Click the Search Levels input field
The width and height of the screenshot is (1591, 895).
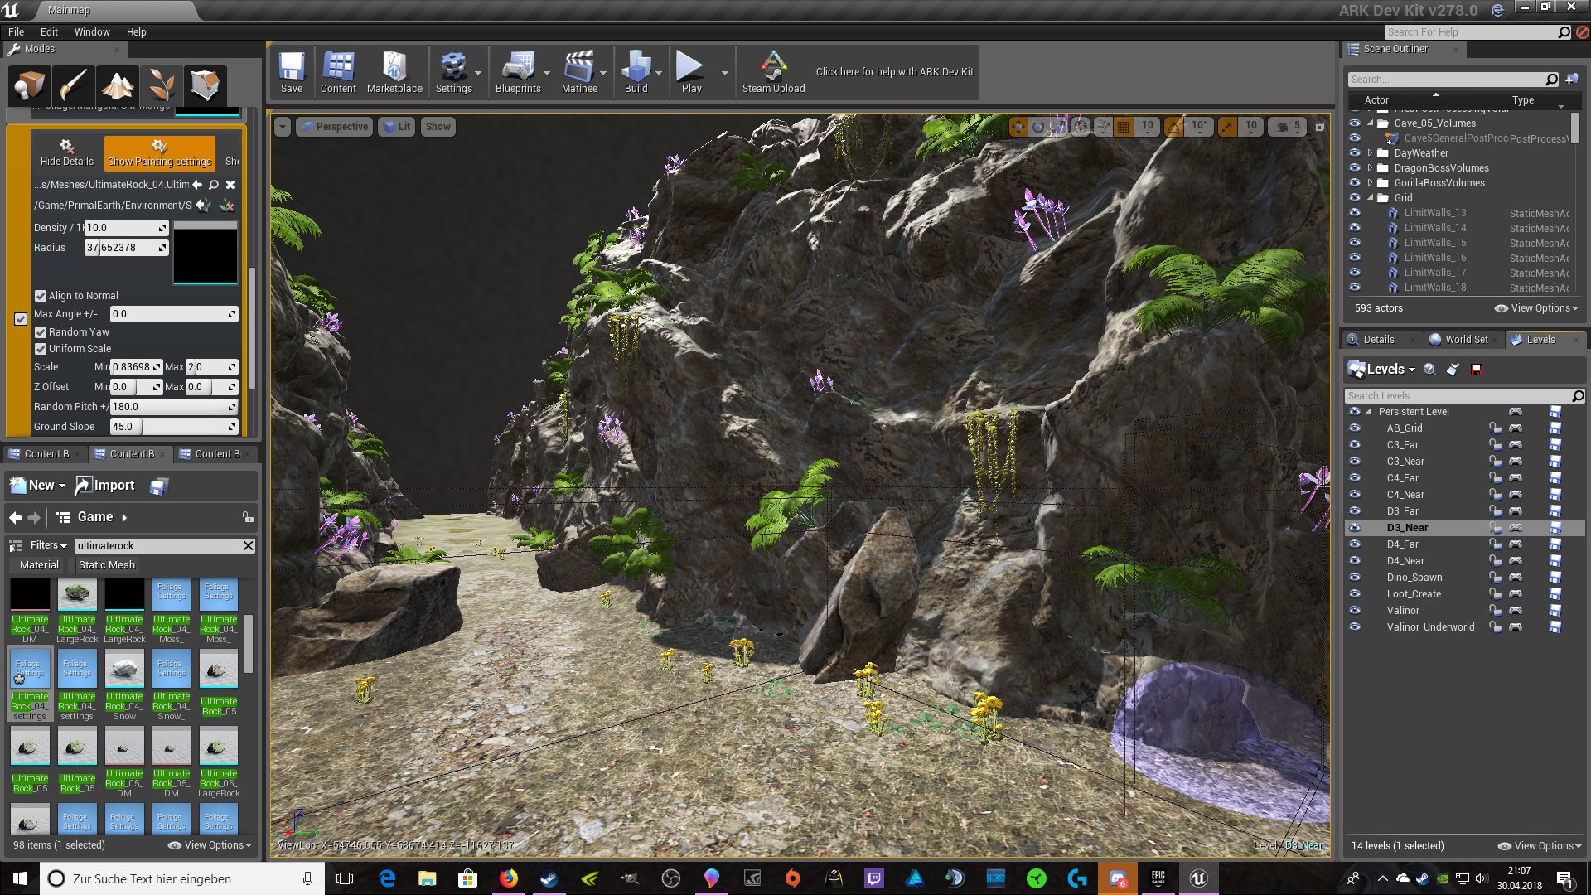1458,396
